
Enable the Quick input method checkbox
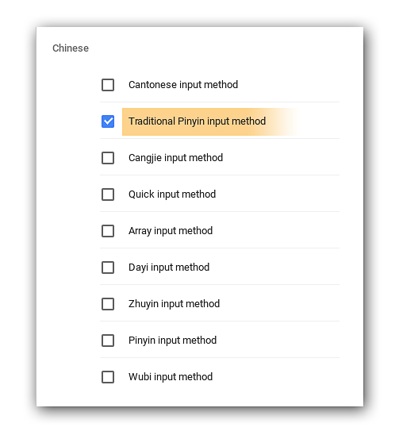[x=108, y=194]
